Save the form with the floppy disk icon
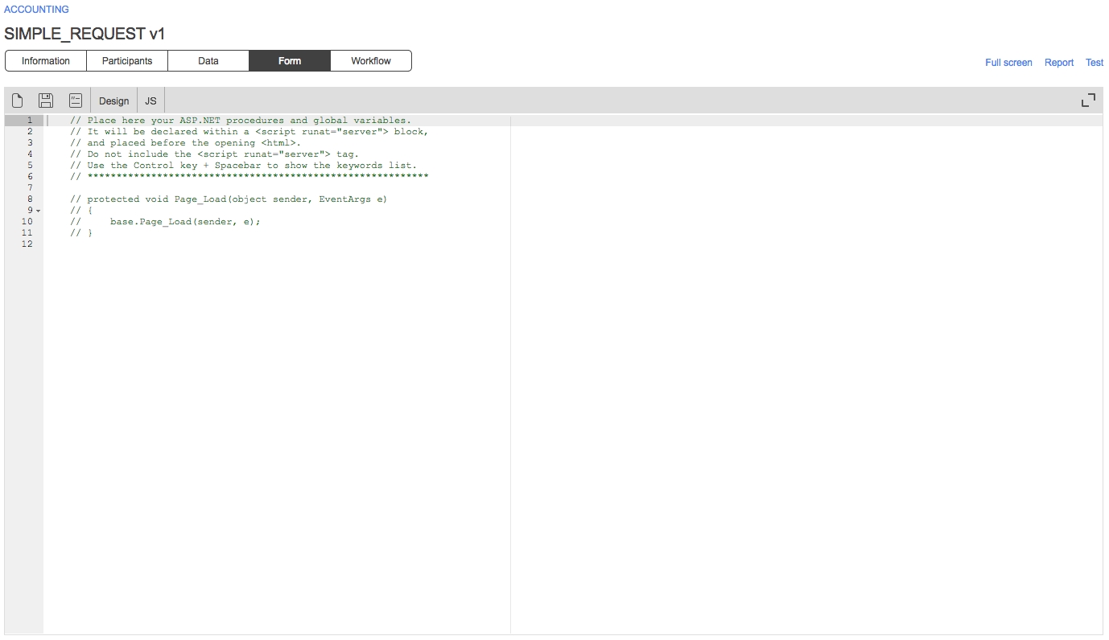The width and height of the screenshot is (1109, 640). (46, 101)
